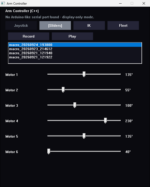Image resolution: width=150 pixels, height=187 pixels.
Task: Open the IK mode tab
Action: [x=89, y=25]
